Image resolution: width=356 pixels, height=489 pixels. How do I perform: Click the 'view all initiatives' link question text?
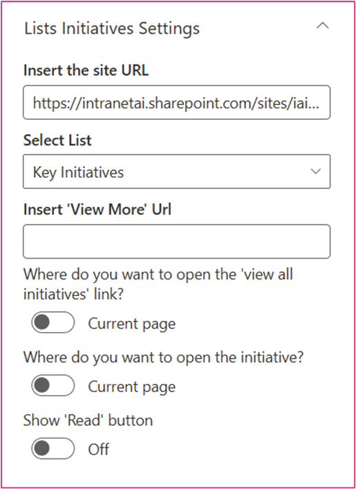(x=158, y=284)
